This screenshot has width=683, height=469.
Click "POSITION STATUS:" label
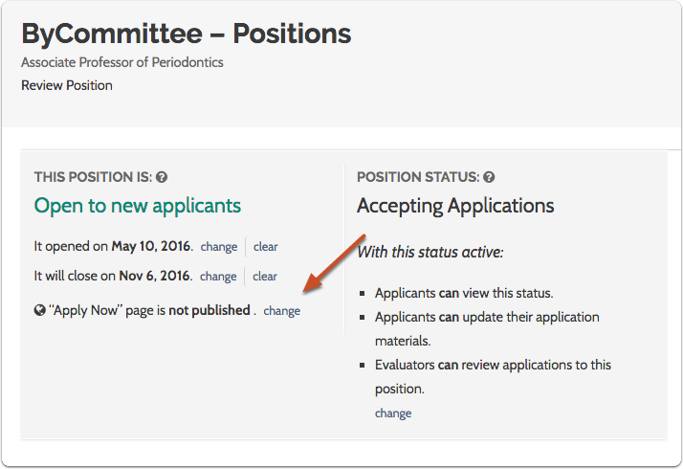(418, 177)
